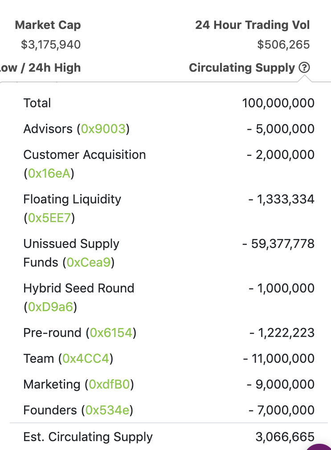The image size is (331, 450).
Task: Click the Circulating Supply help question-mark icon
Action: click(x=304, y=68)
